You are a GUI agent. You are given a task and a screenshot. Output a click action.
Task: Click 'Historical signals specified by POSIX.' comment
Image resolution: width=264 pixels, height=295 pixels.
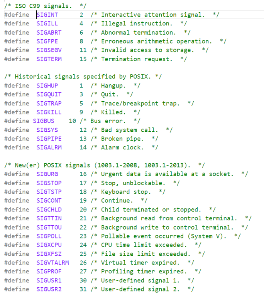click(x=83, y=77)
